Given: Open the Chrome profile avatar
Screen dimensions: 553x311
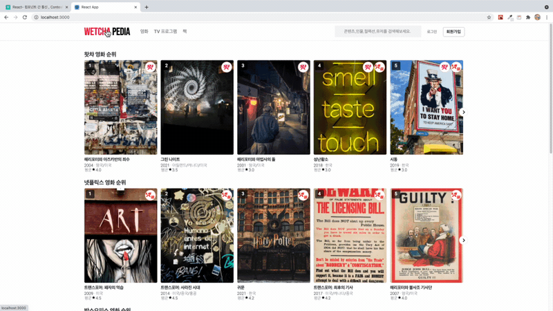Looking at the screenshot, I should click(x=537, y=17).
